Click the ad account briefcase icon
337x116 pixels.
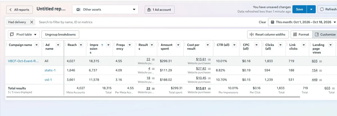click(x=149, y=10)
